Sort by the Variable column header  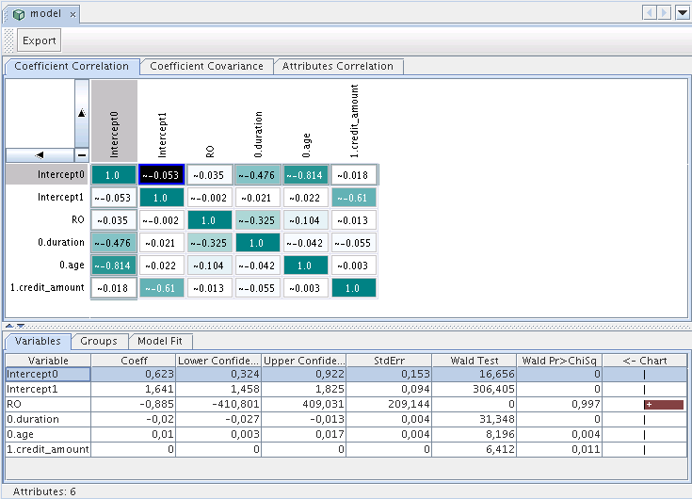(x=48, y=361)
